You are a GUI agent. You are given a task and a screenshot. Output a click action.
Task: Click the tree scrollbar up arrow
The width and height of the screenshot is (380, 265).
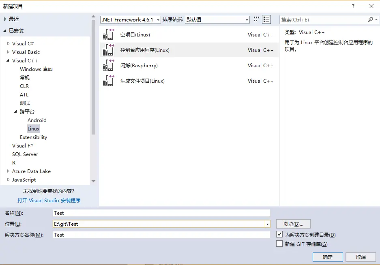click(x=94, y=17)
